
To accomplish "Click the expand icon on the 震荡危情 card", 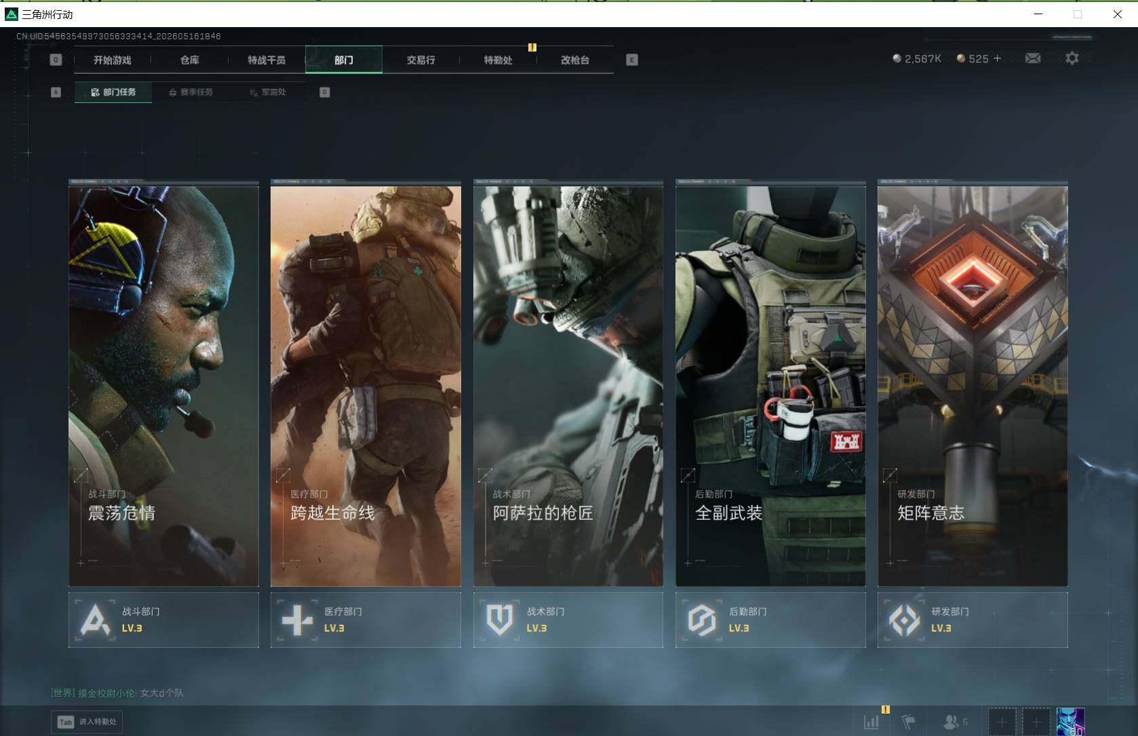I will [x=81, y=475].
